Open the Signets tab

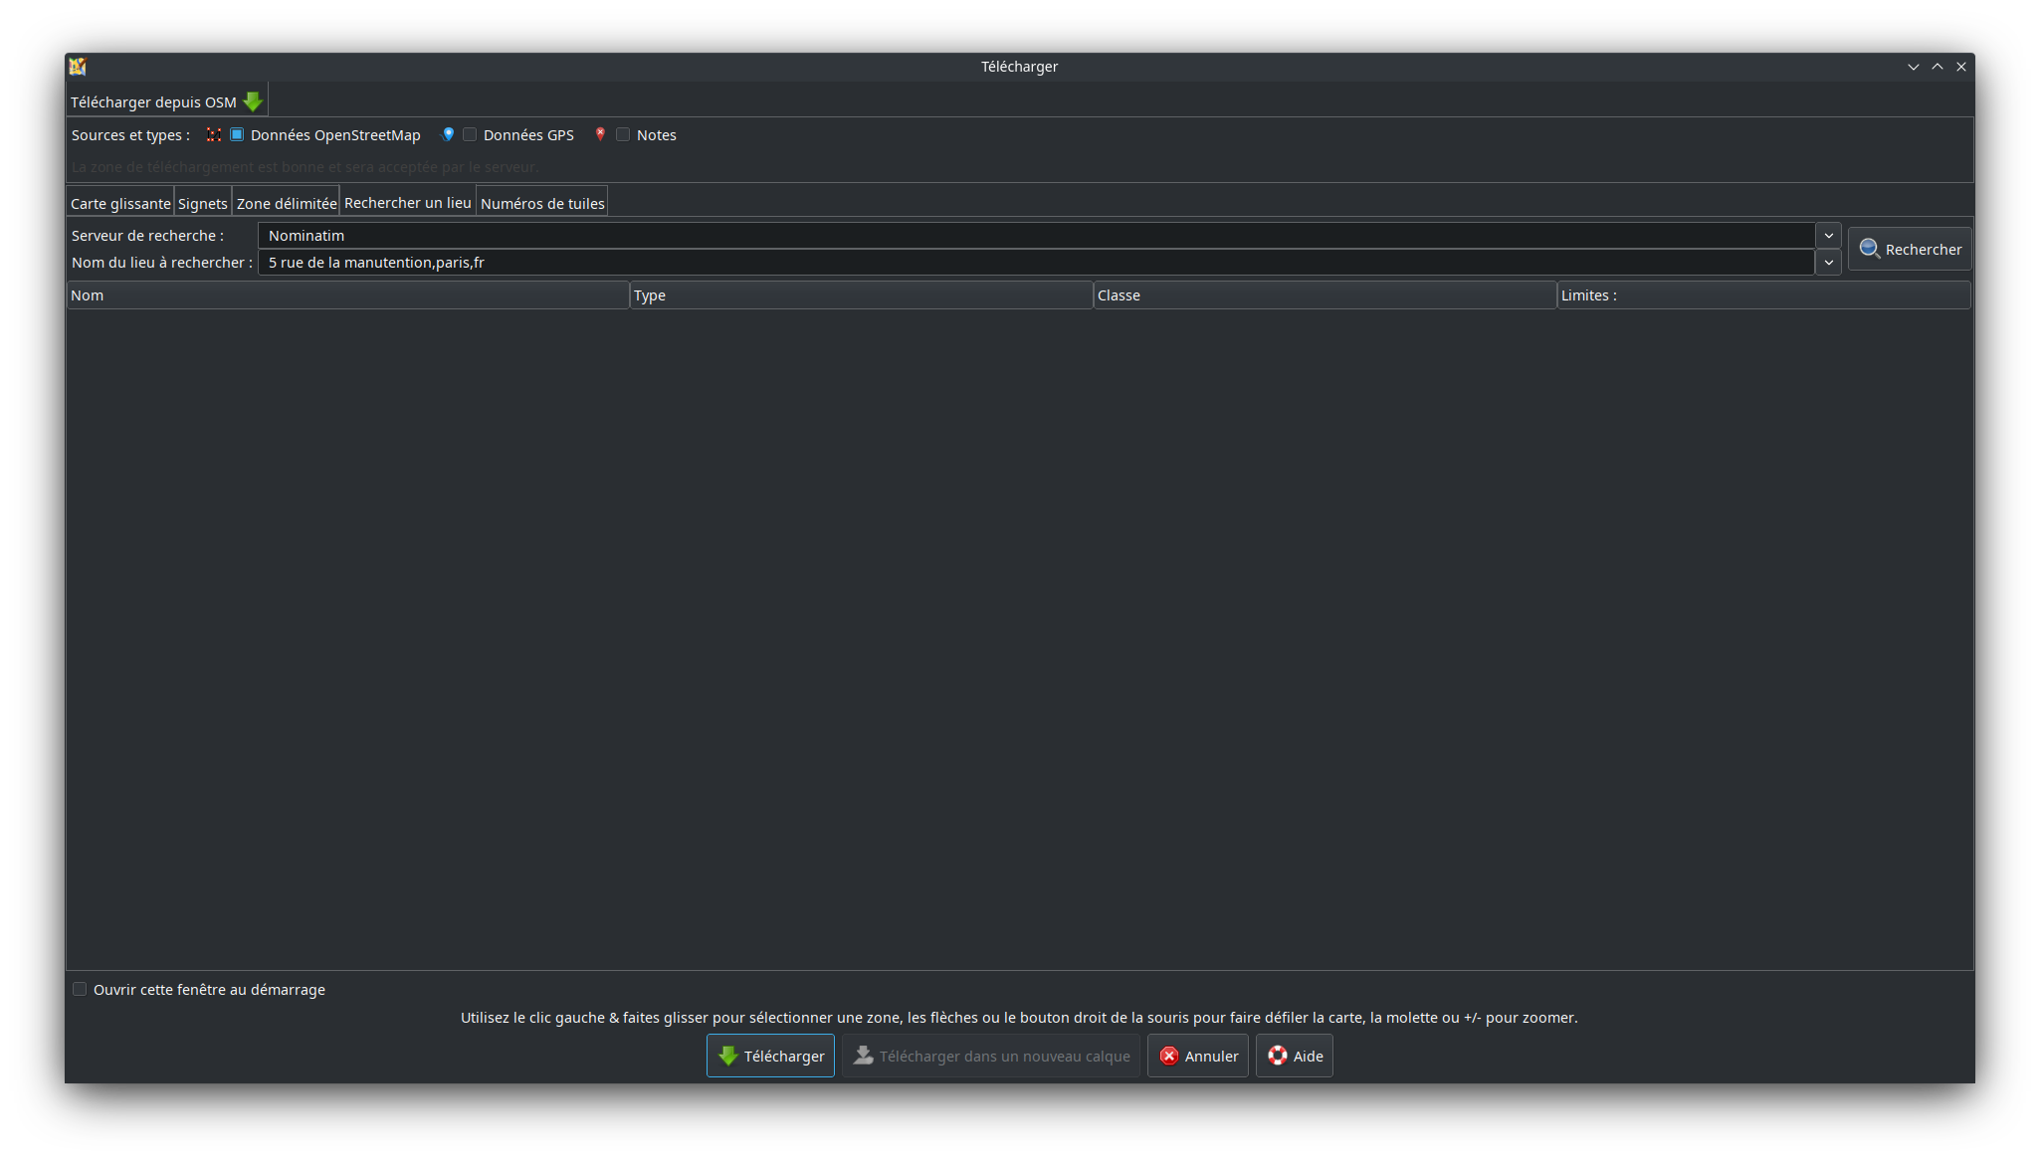coord(203,203)
